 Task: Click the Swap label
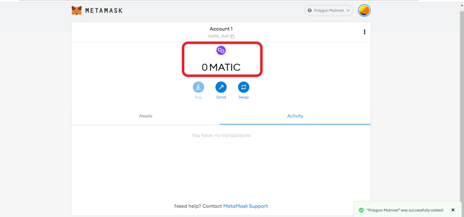(x=243, y=97)
